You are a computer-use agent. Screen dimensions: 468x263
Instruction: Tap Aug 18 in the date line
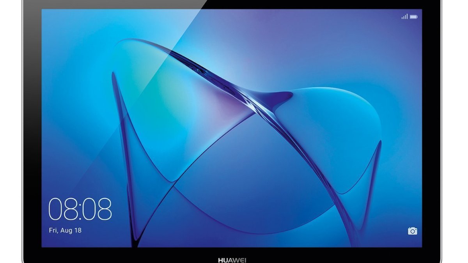coord(71,230)
